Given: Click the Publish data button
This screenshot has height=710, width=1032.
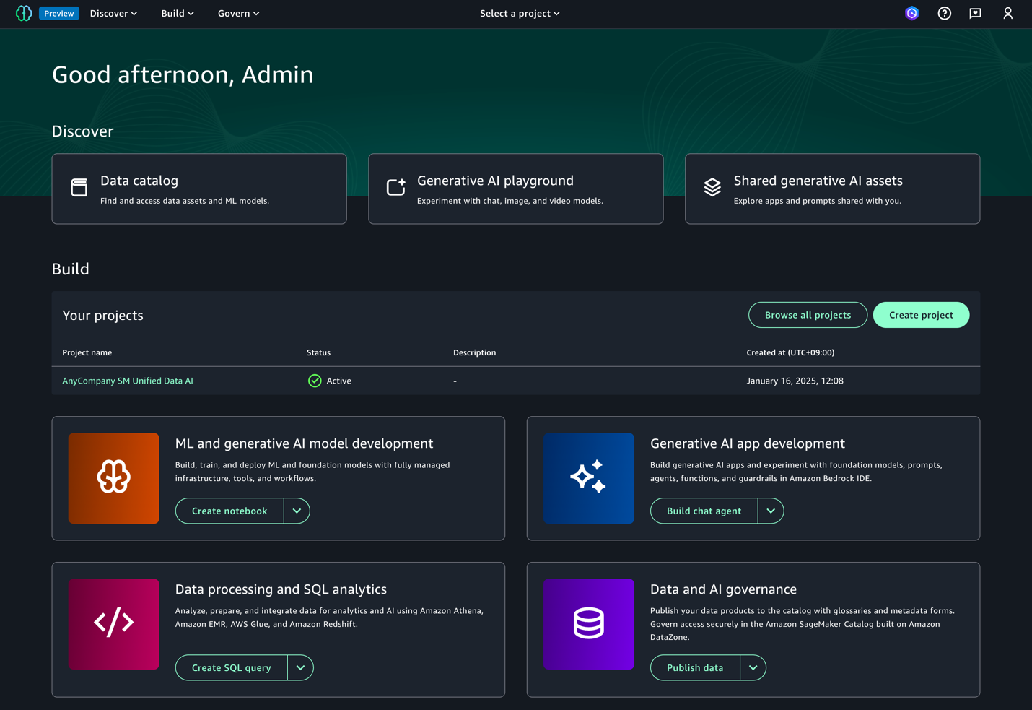Looking at the screenshot, I should (695, 667).
